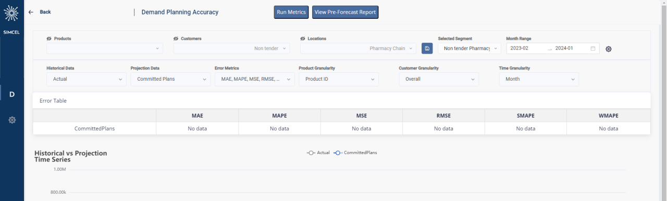Click the MAPE column header
667x201 pixels.
279,115
